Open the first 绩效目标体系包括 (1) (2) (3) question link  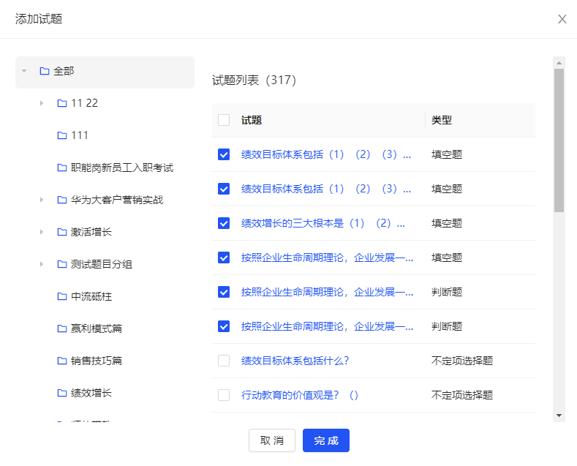click(x=326, y=154)
